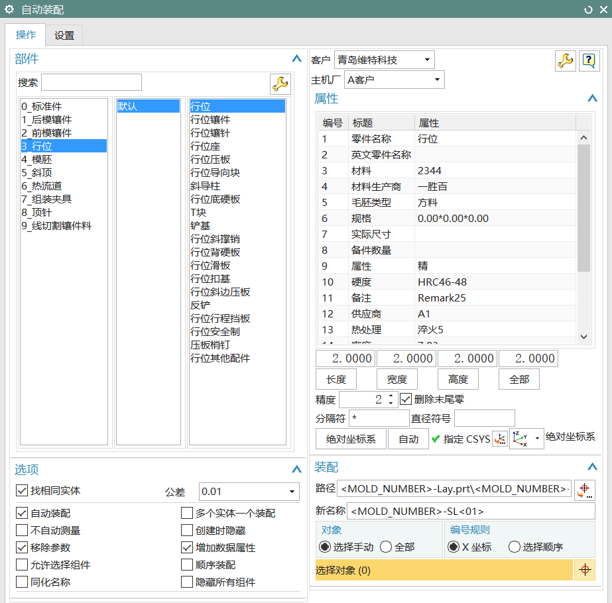Click the 自动 button
This screenshot has height=603, width=612.
pos(408,439)
